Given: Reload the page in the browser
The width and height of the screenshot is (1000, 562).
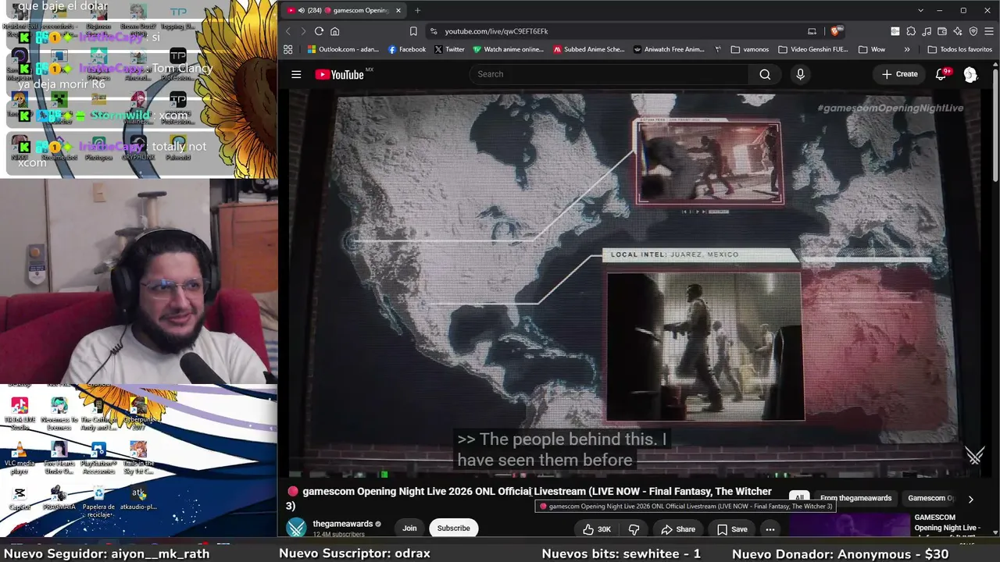Looking at the screenshot, I should coord(319,31).
